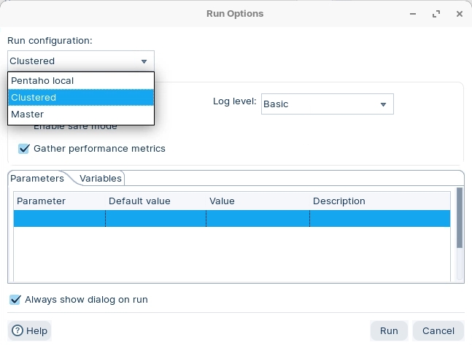Switch to the Variables tab
The width and height of the screenshot is (472, 345).
tap(101, 178)
